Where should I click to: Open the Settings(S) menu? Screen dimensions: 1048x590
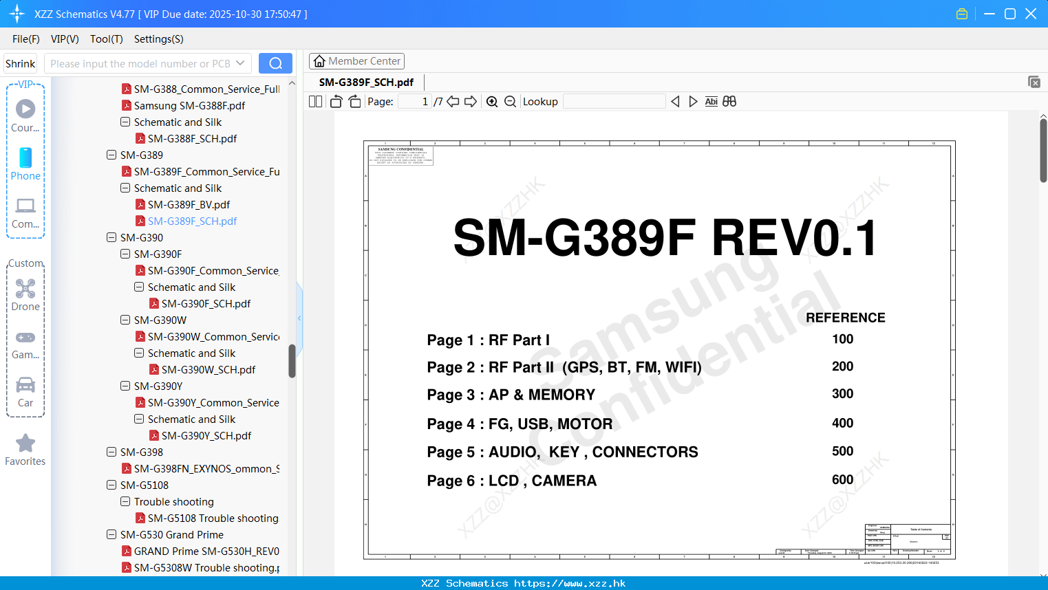[x=159, y=39]
